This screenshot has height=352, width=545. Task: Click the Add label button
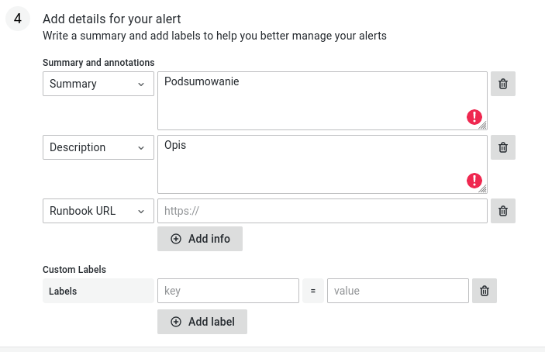202,322
